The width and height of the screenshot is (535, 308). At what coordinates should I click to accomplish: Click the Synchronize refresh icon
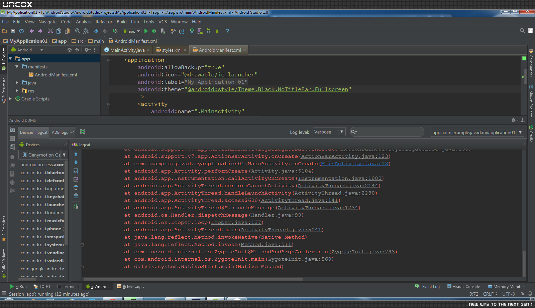tap(21, 31)
